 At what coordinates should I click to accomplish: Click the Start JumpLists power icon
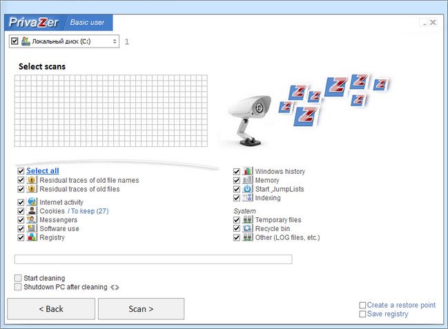(247, 189)
